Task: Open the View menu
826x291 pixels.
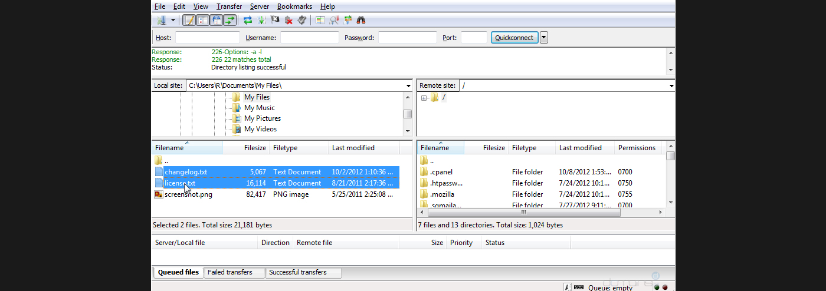Action: pos(201,6)
